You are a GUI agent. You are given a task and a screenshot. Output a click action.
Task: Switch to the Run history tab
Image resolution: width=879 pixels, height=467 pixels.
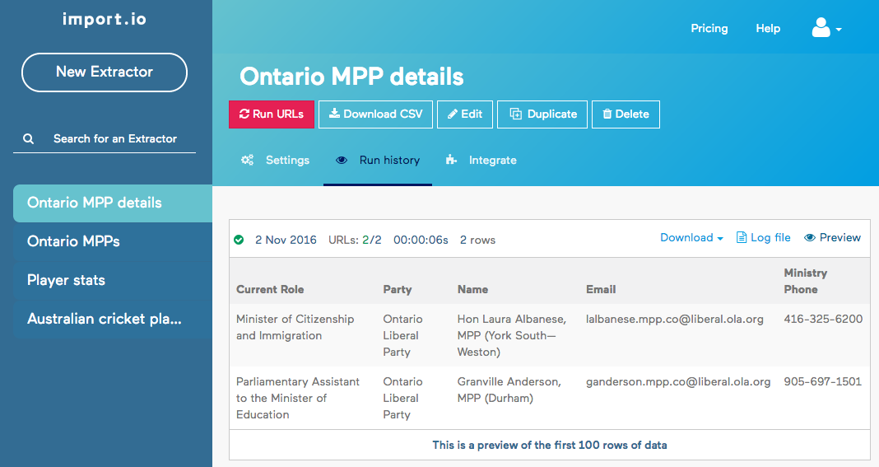(378, 160)
